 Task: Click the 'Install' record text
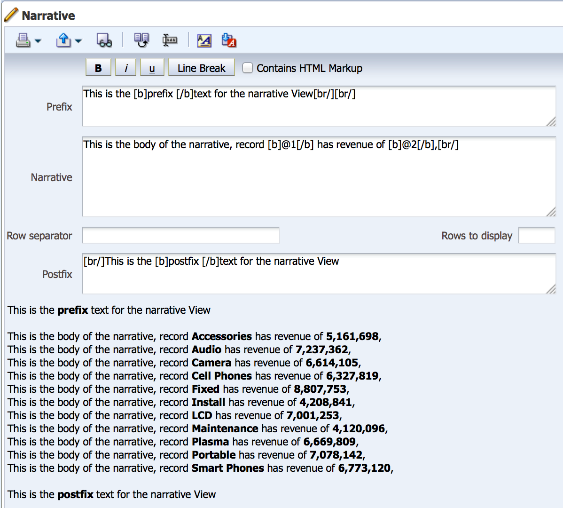click(208, 402)
